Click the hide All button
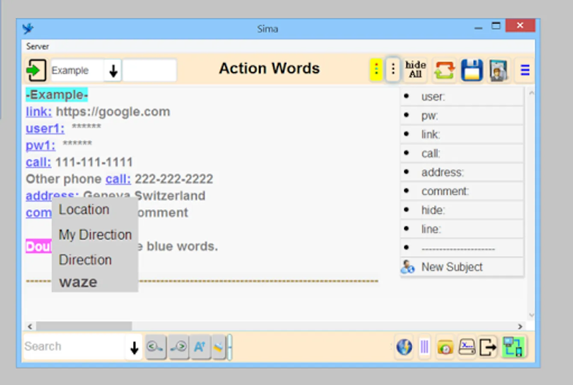The width and height of the screenshot is (573, 385). click(x=415, y=69)
